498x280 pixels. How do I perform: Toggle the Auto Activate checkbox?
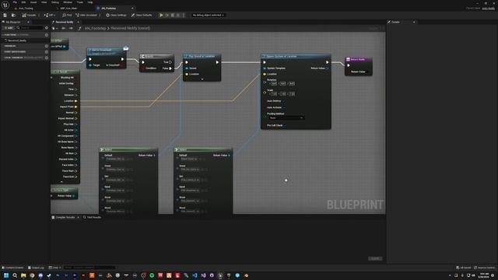(284, 107)
